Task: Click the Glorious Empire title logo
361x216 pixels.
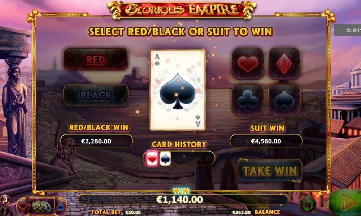Action: click(x=182, y=9)
